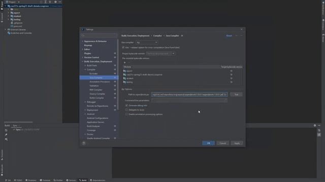Switch to the Sync tab in Build panel
The image size is (325, 182).
15,125
